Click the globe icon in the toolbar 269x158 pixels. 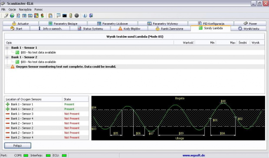12,16
